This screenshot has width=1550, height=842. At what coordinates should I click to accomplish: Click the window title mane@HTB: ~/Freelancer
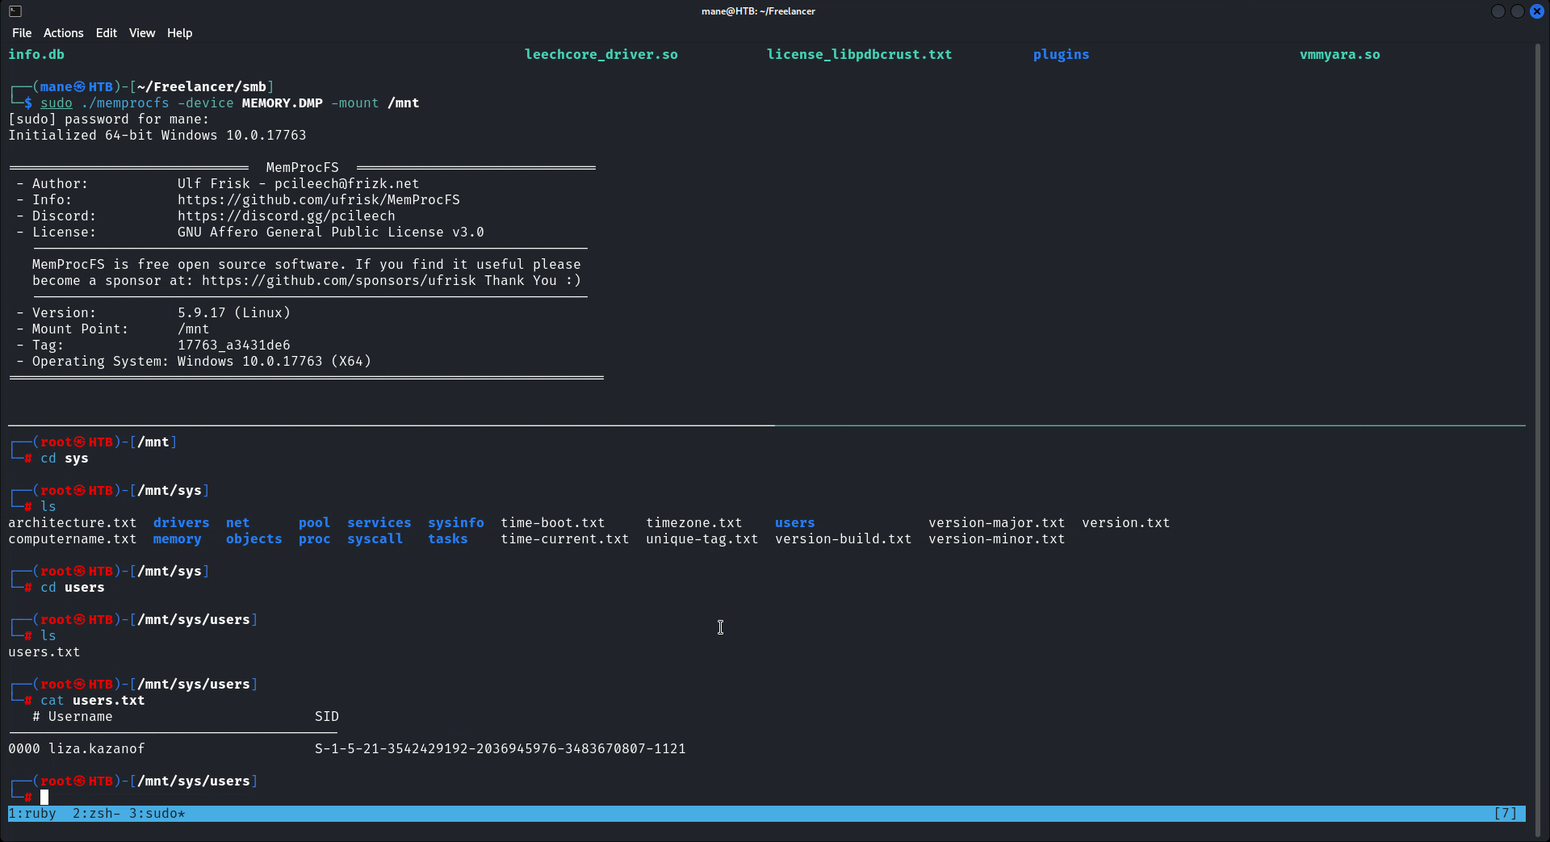click(758, 11)
